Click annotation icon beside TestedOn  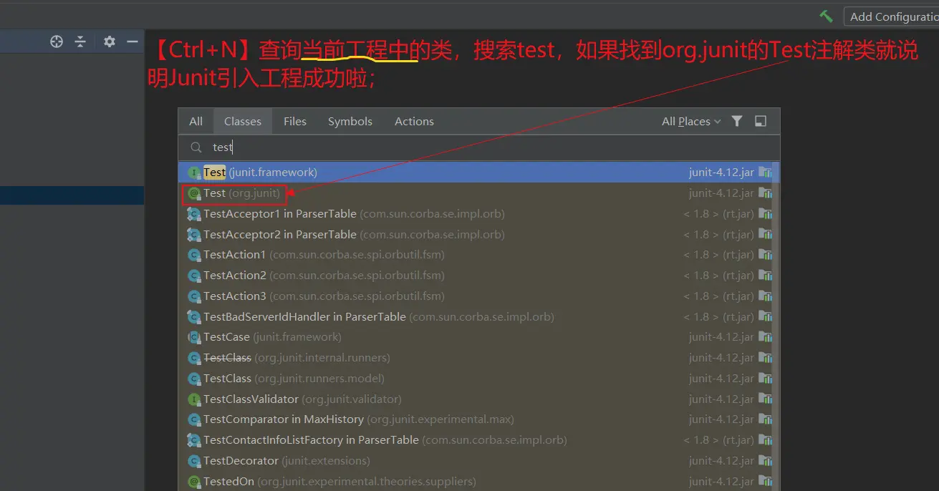click(x=193, y=482)
